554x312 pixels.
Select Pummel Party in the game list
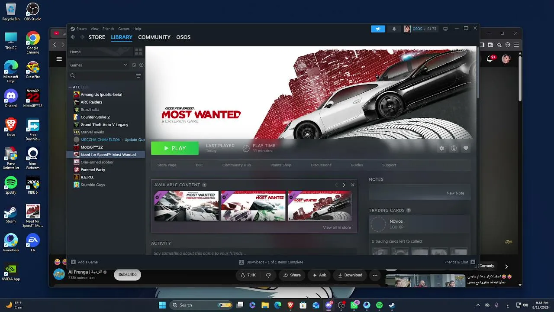[x=106, y=170]
